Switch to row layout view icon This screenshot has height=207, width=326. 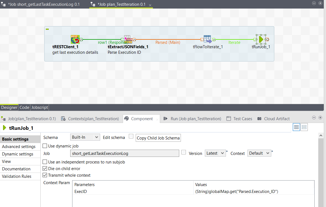tap(304, 127)
